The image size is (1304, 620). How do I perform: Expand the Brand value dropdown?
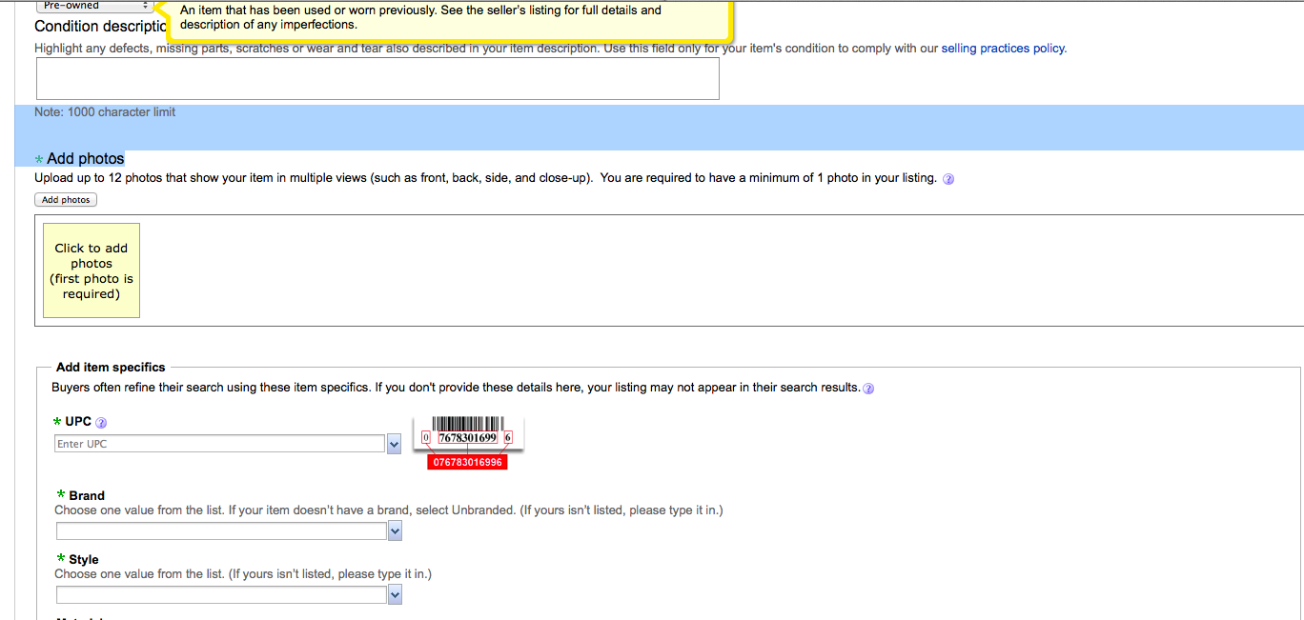[x=395, y=531]
